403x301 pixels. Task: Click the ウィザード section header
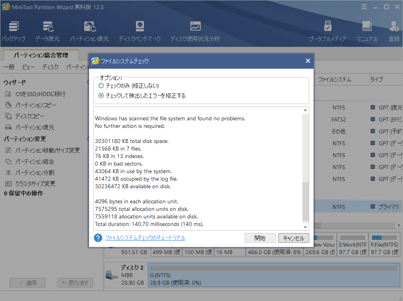click(x=15, y=83)
